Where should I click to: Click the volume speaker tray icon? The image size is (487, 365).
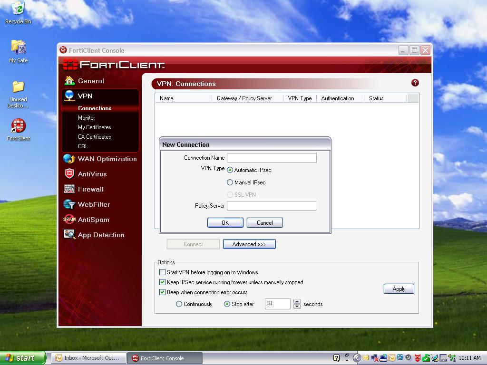click(x=409, y=357)
